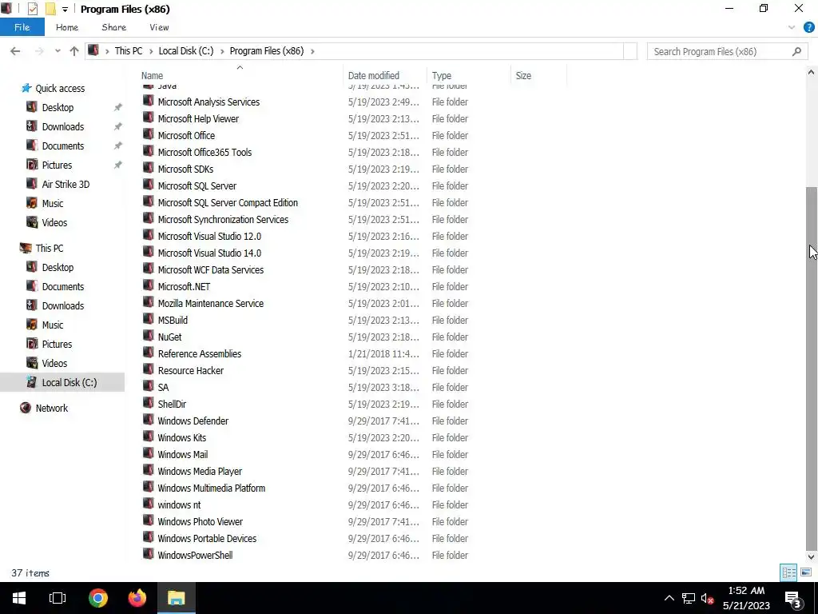Open address bar history dropdown
818x614 pixels.
(x=630, y=51)
